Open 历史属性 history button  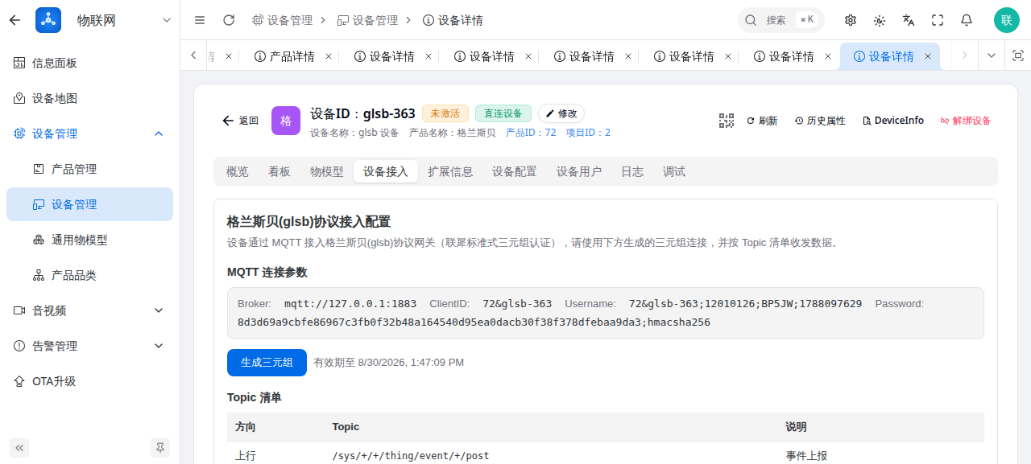click(820, 121)
